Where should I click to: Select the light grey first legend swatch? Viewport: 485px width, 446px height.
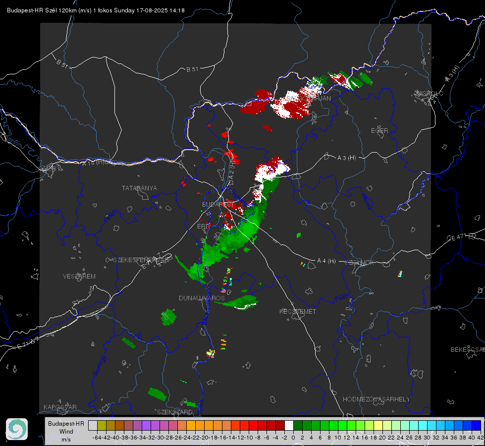click(93, 425)
